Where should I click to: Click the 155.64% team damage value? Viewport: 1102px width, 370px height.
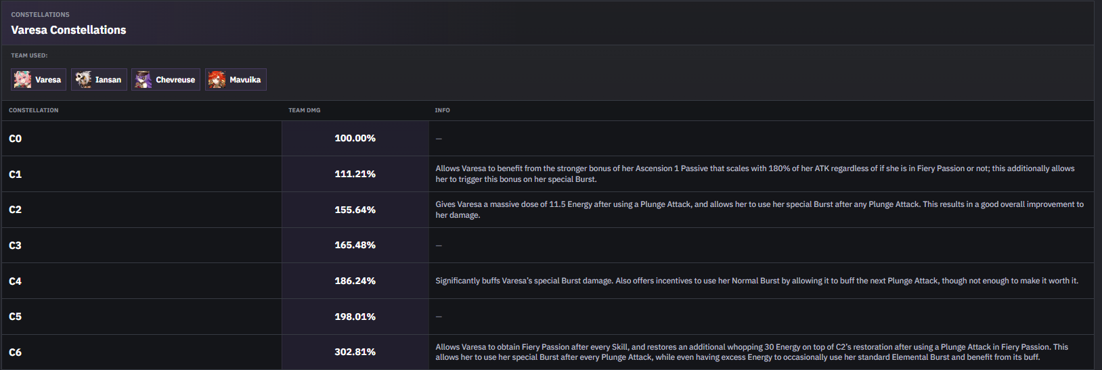click(355, 210)
